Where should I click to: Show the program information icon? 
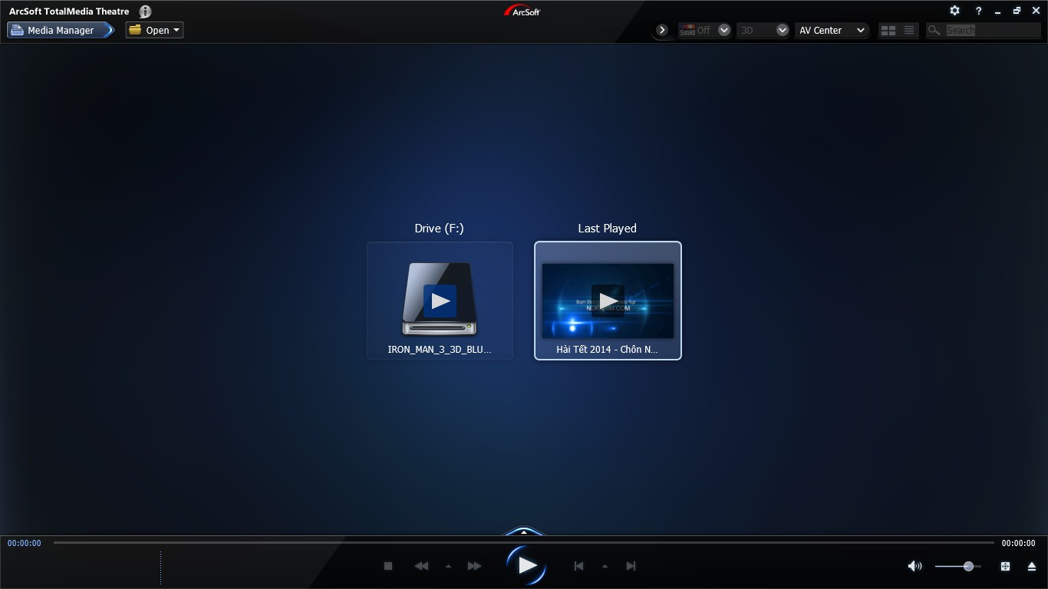[x=145, y=12]
